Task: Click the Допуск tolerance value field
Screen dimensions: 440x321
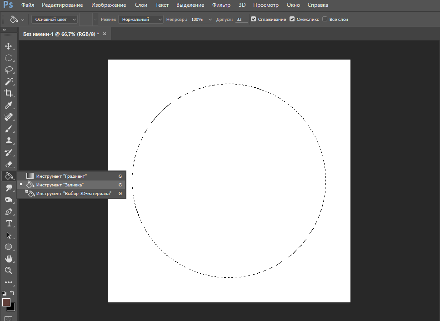Action: pos(241,20)
